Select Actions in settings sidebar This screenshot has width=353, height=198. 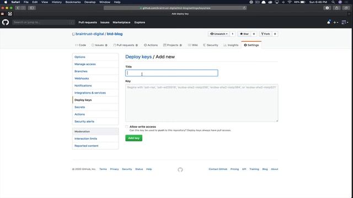(x=95, y=114)
